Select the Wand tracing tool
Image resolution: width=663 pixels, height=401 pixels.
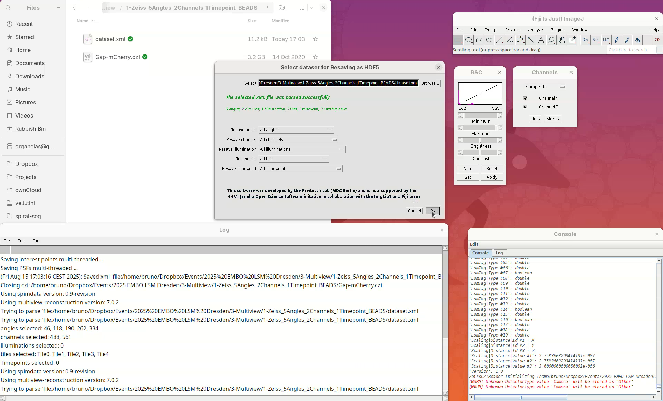coord(531,40)
